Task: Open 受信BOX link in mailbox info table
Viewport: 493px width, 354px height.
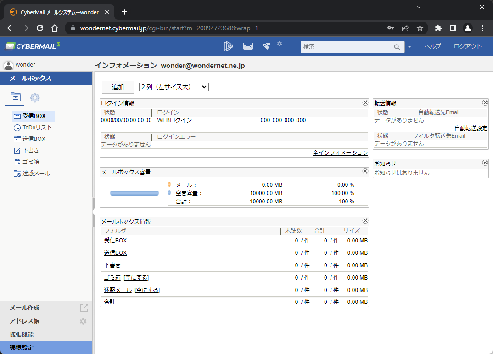Action: tap(115, 241)
